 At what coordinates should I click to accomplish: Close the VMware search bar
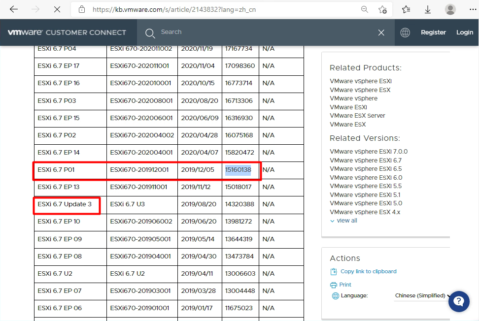click(x=381, y=32)
